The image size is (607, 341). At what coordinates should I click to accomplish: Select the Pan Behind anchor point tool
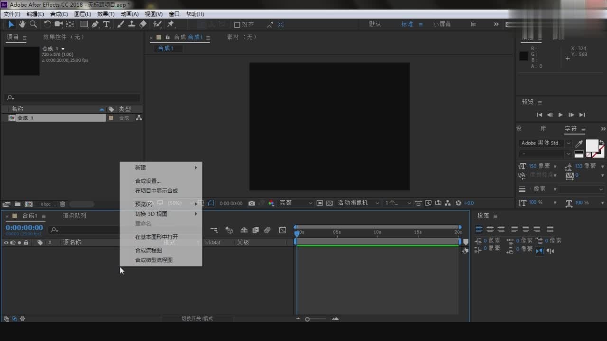click(70, 24)
